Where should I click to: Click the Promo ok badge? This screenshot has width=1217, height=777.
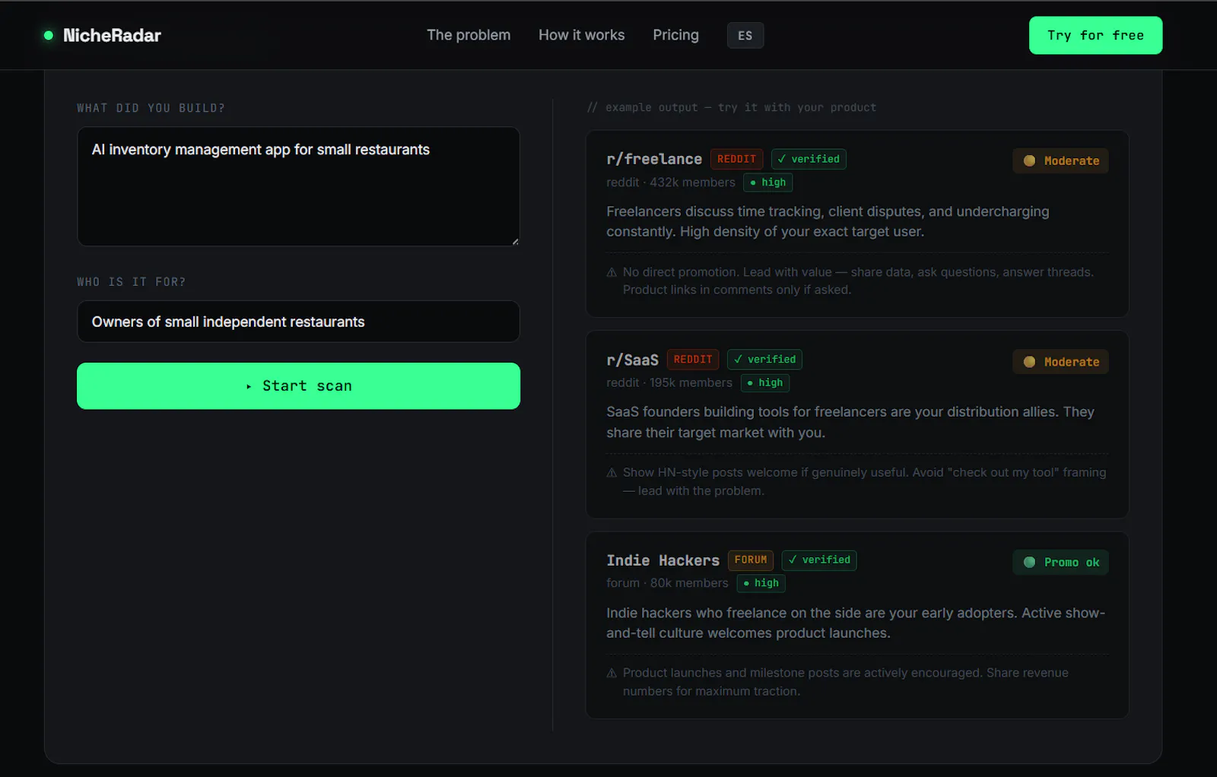pos(1060,563)
